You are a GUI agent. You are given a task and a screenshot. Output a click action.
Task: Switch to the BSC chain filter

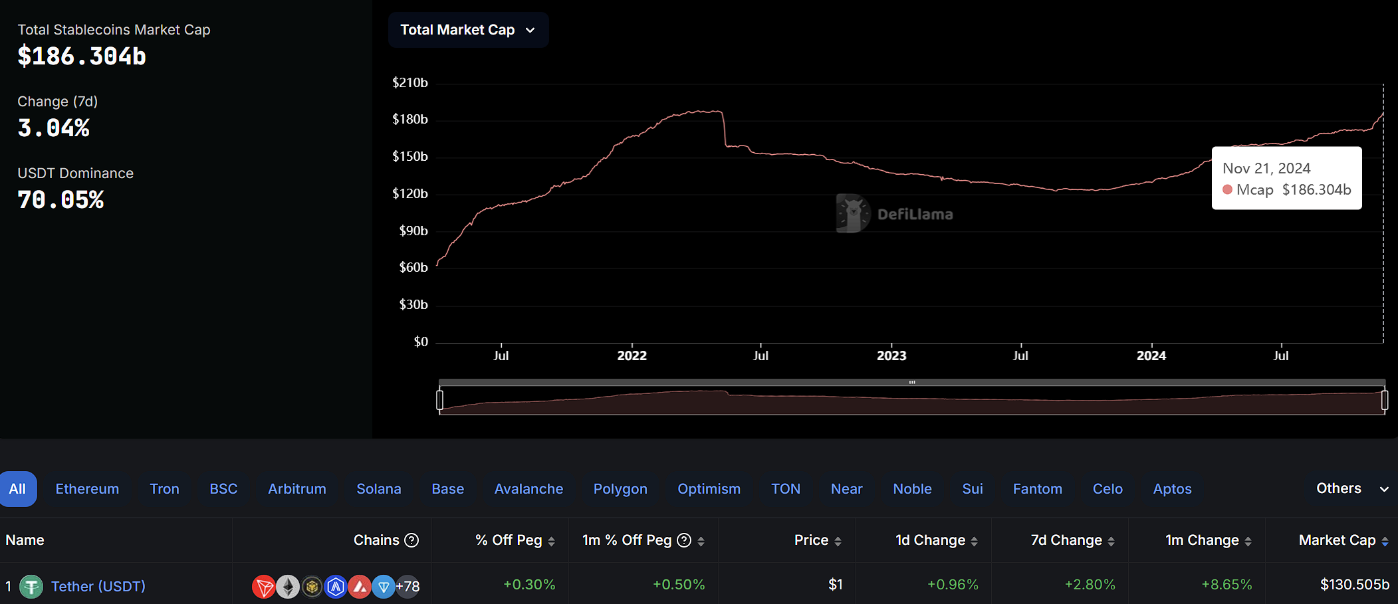pyautogui.click(x=223, y=489)
